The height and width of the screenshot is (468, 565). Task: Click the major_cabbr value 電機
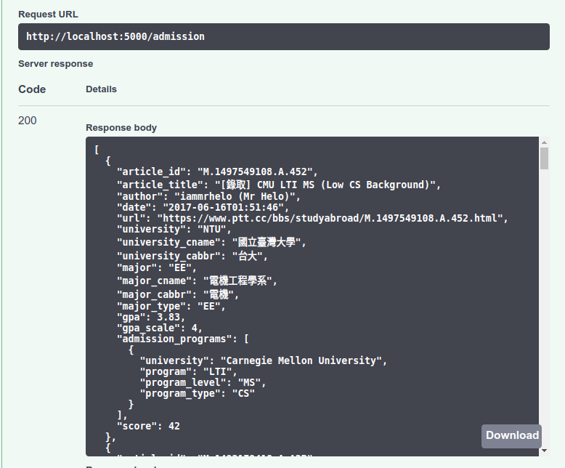pos(219,294)
